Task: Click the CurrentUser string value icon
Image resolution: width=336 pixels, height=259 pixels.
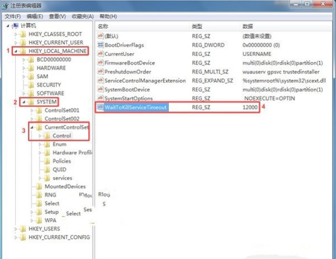Action: click(x=101, y=54)
